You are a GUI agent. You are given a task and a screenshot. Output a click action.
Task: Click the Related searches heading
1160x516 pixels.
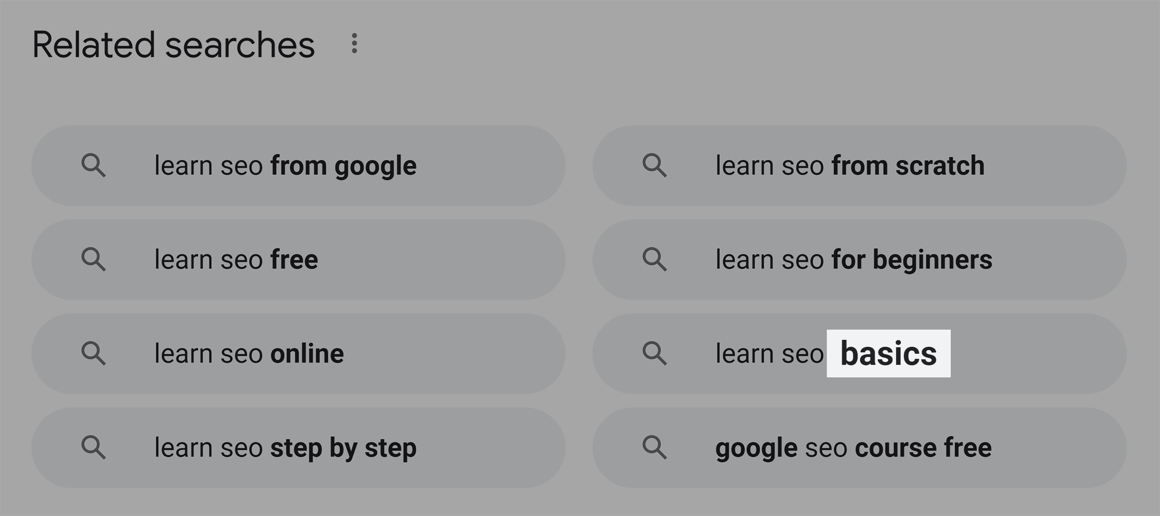tap(174, 45)
